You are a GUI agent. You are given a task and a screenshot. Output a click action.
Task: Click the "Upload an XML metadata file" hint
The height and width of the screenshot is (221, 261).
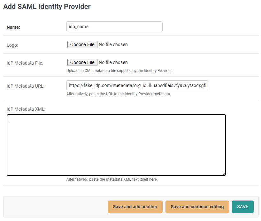tap(119, 71)
